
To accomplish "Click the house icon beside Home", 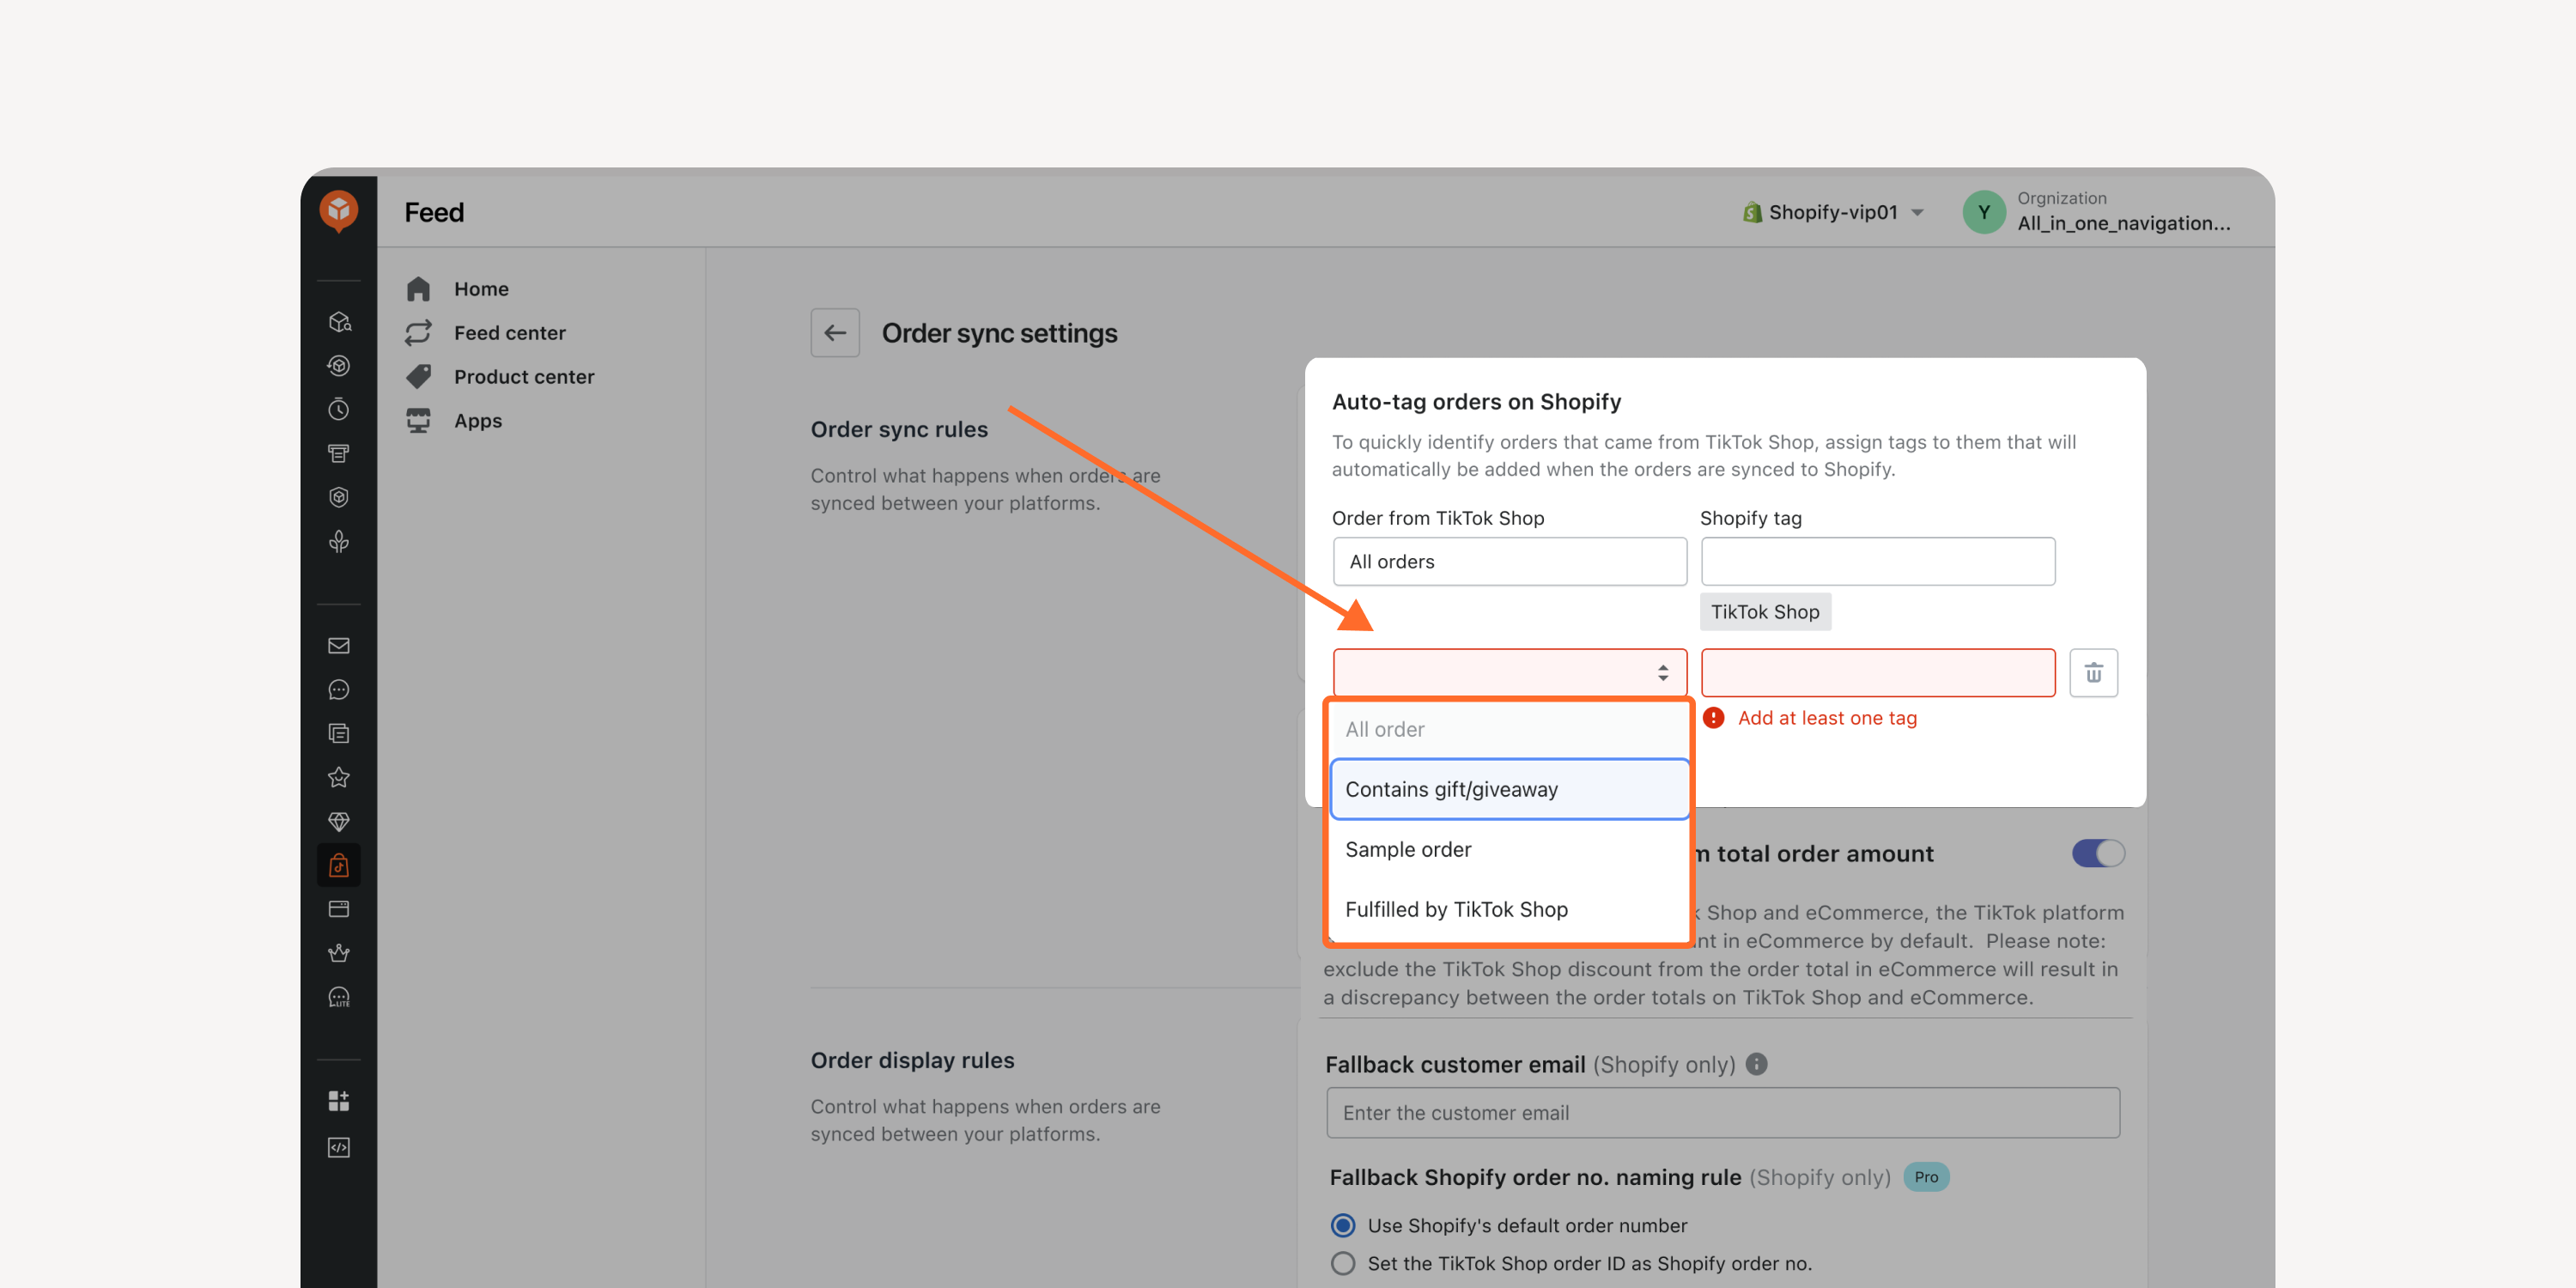I will point(418,289).
